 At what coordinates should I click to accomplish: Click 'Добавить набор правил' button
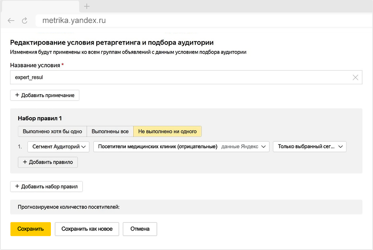pyautogui.click(x=46, y=187)
